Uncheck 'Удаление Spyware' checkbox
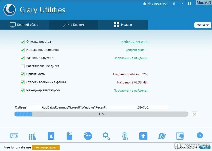Screen dimensions: 212x151 tap(23, 58)
